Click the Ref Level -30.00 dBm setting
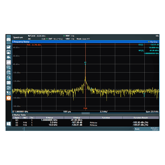 click(37, 36)
